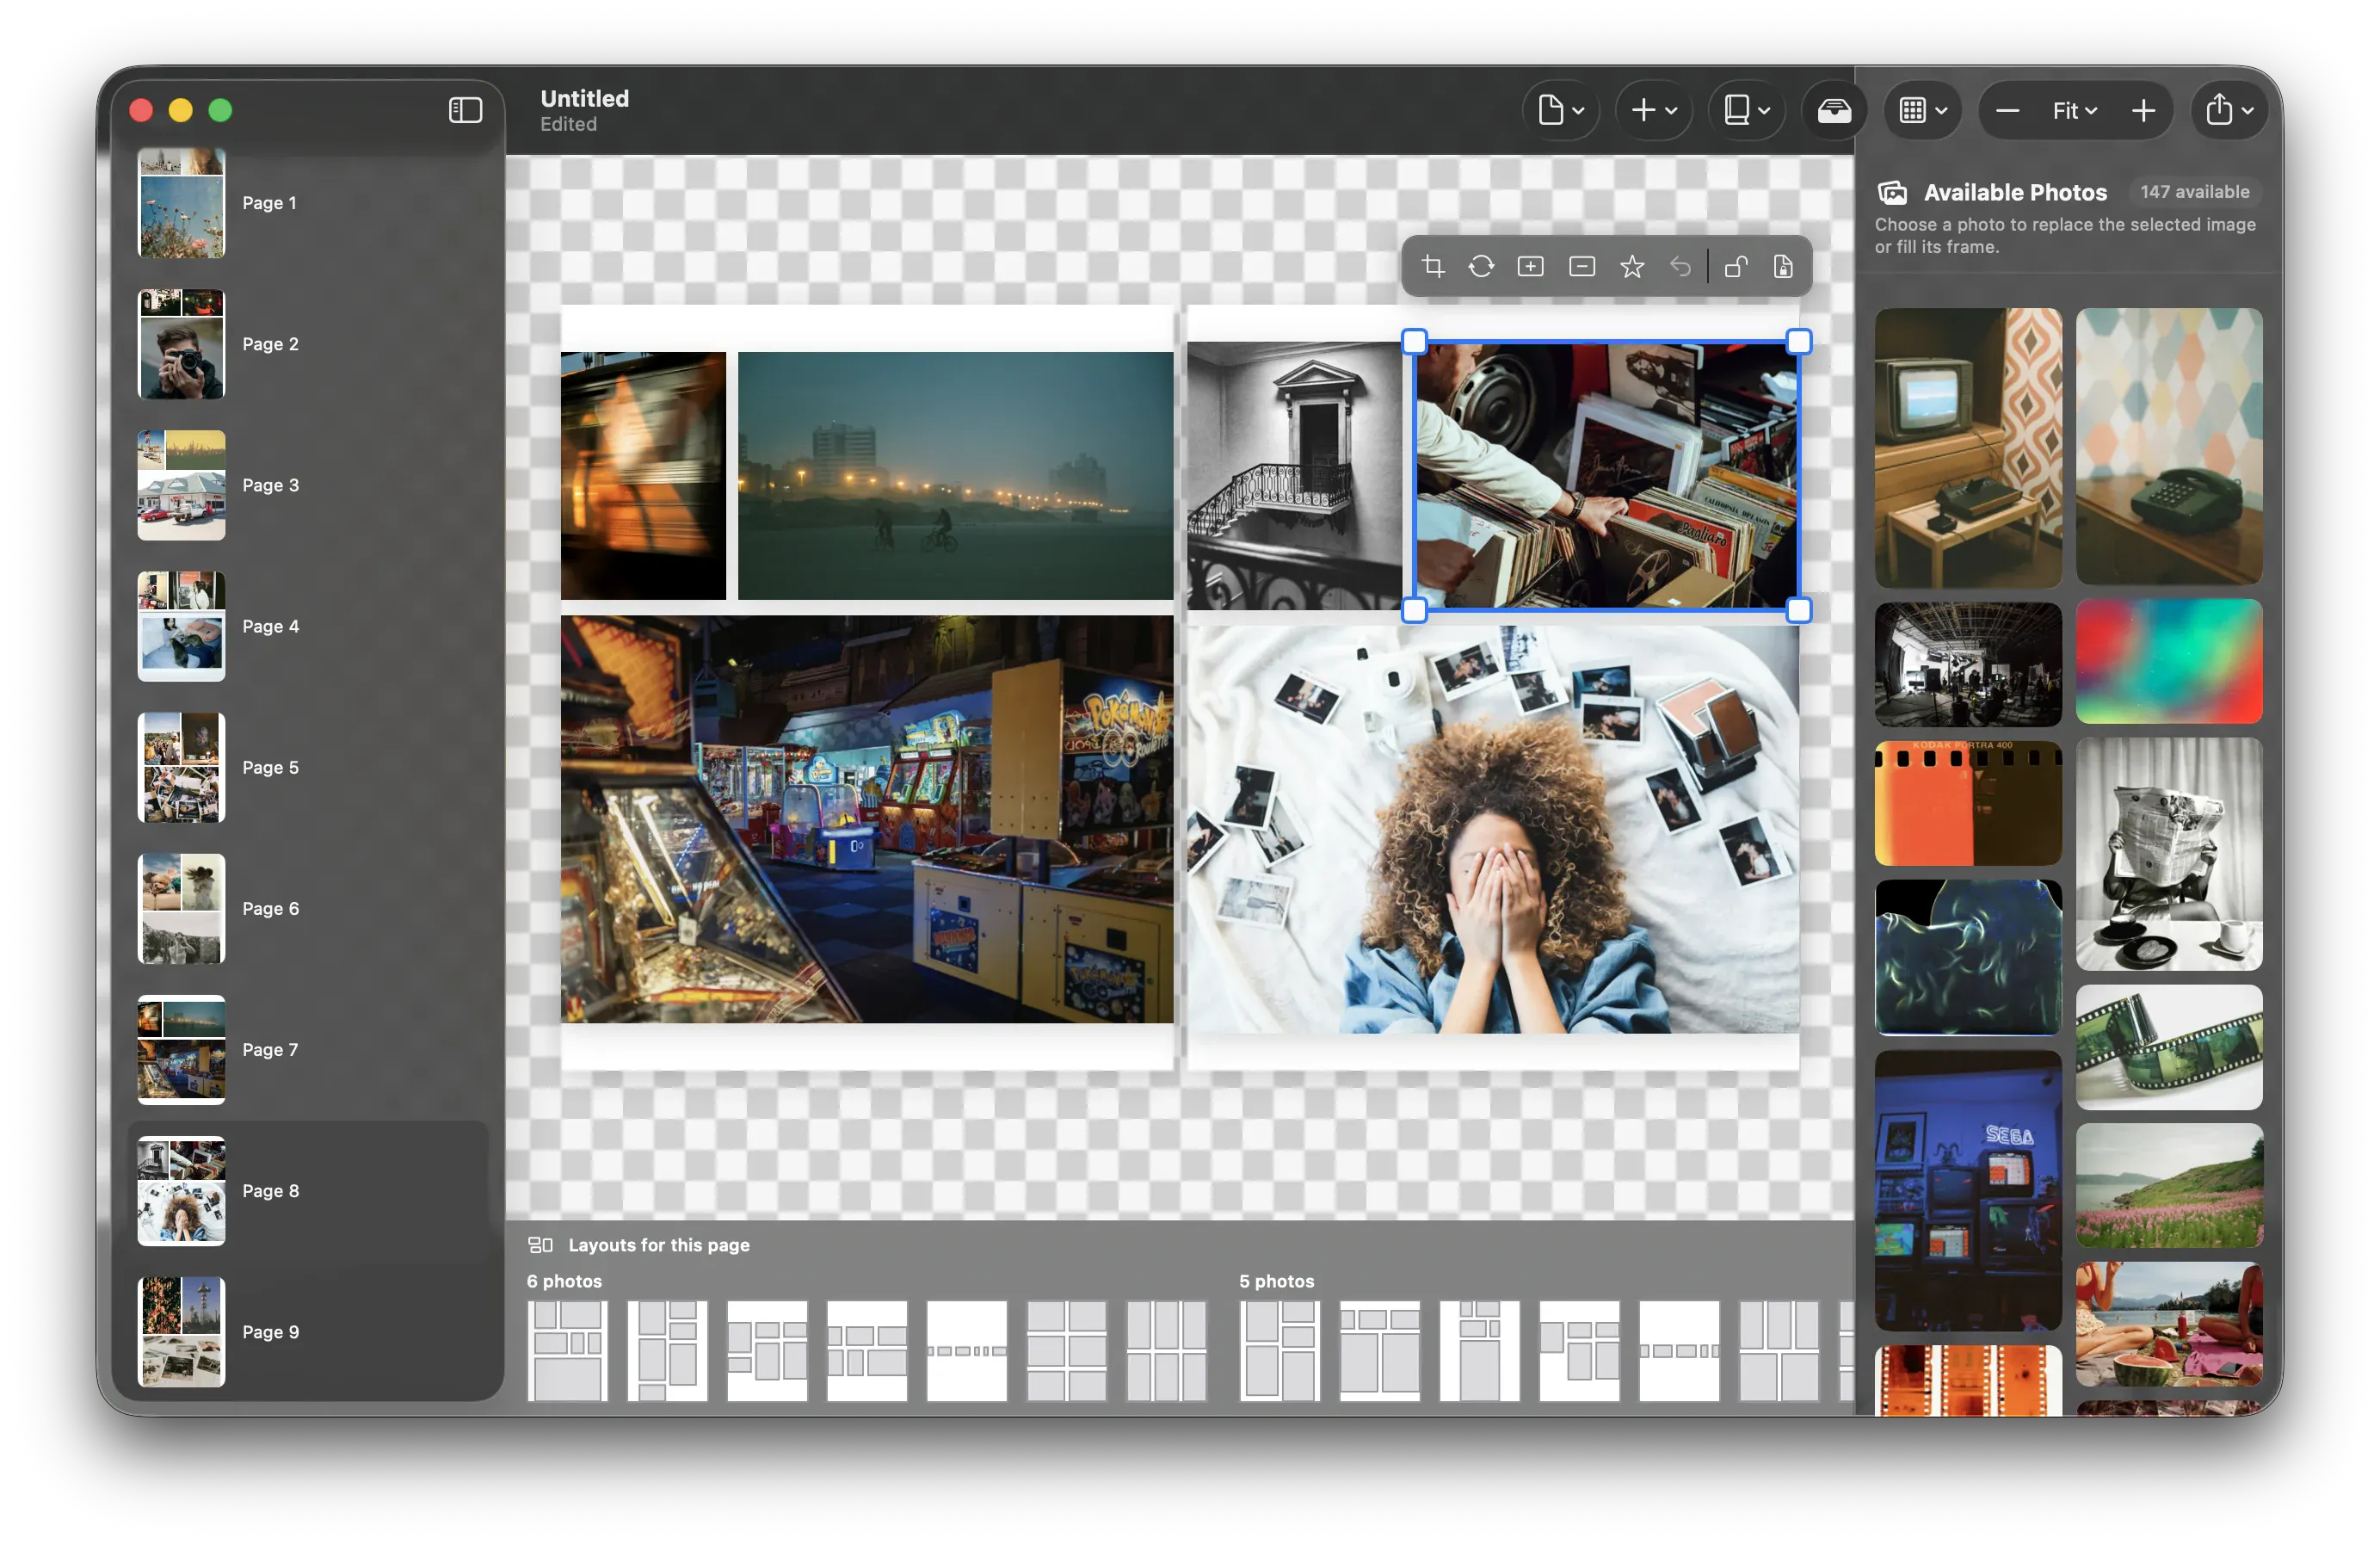The height and width of the screenshot is (1544, 2380).
Task: Select Page 1 in the sidebar
Action: click(308, 203)
